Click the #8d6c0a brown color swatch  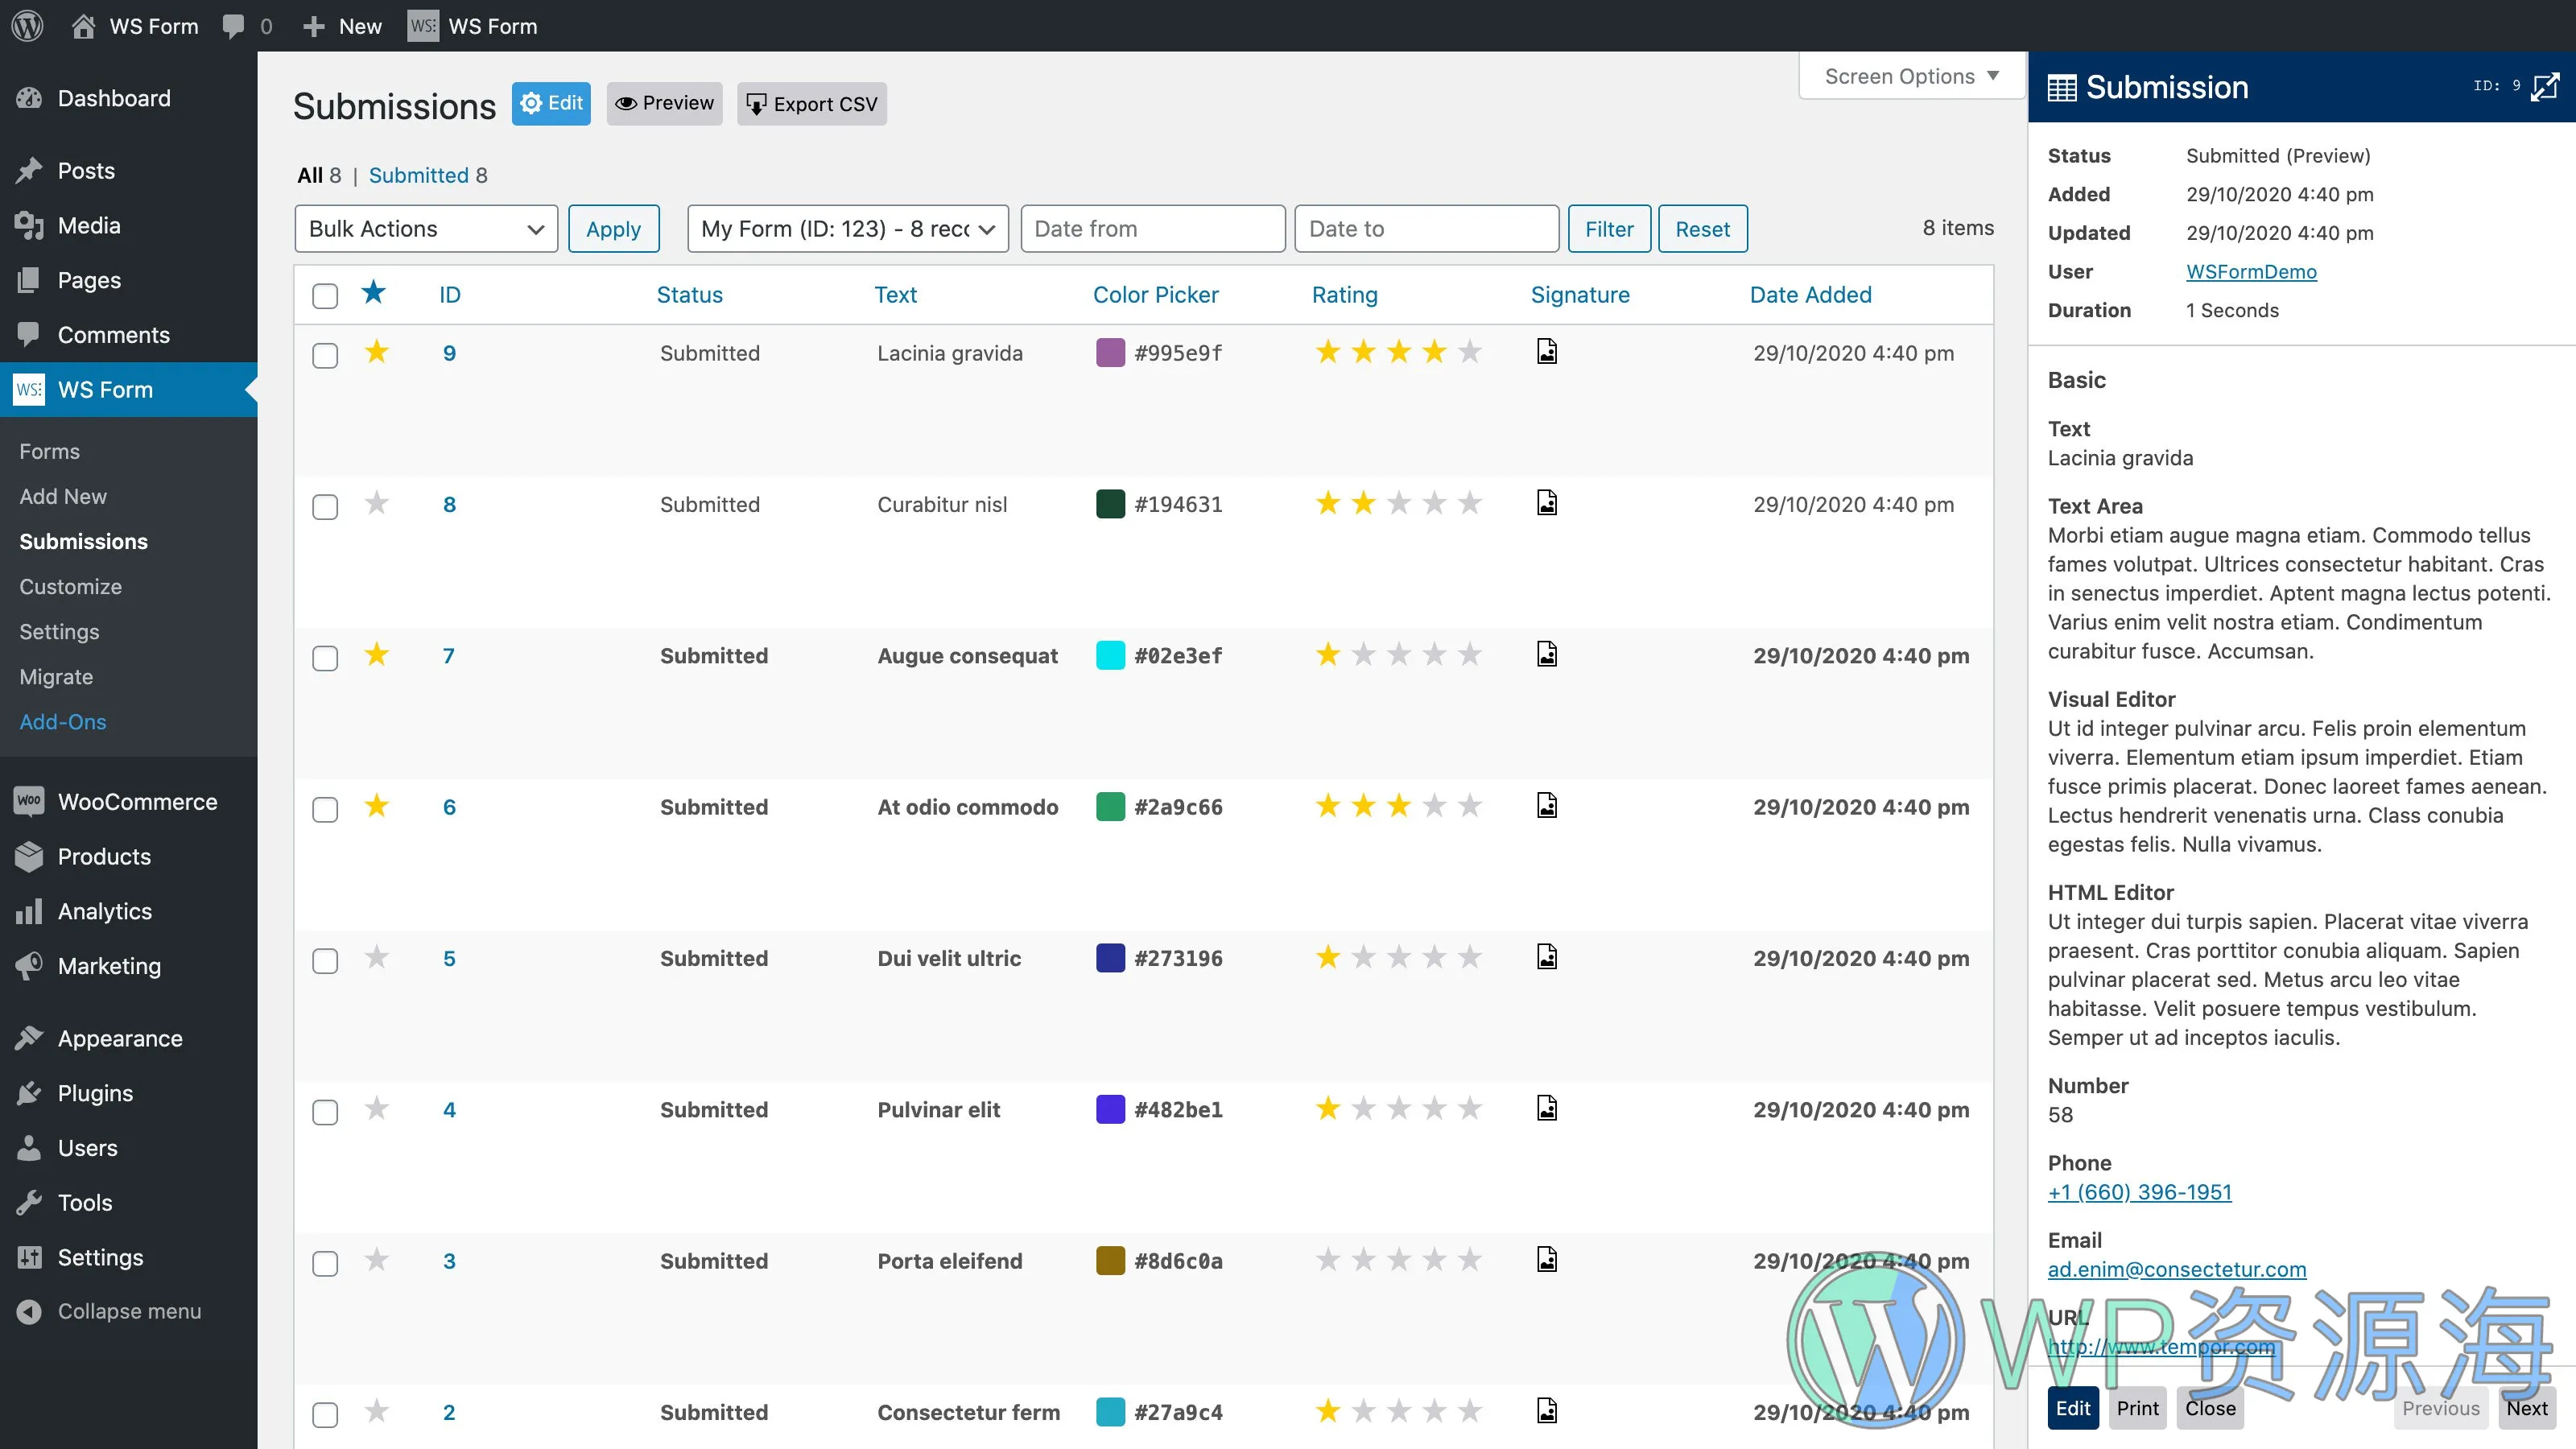click(1110, 1260)
